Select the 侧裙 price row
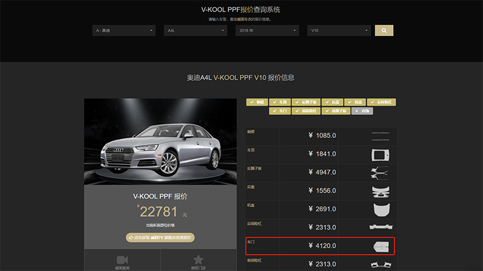Image resolution: width=483 pixels, height=271 pixels. coord(320,136)
